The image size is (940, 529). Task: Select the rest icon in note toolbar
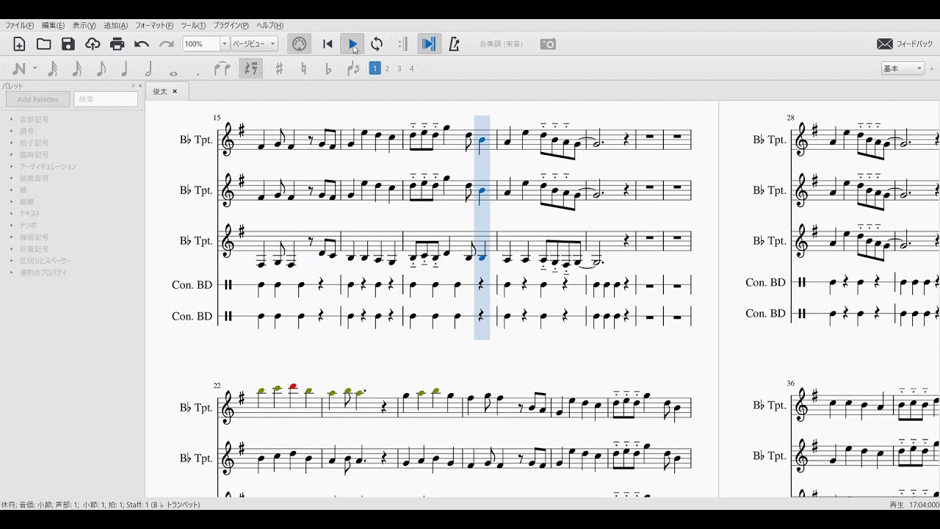tap(251, 69)
